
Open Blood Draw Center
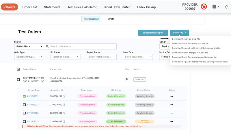tap(117, 7)
